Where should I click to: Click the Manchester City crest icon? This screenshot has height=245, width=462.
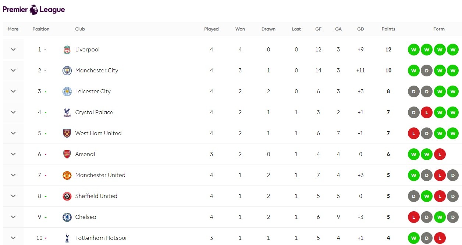point(67,71)
